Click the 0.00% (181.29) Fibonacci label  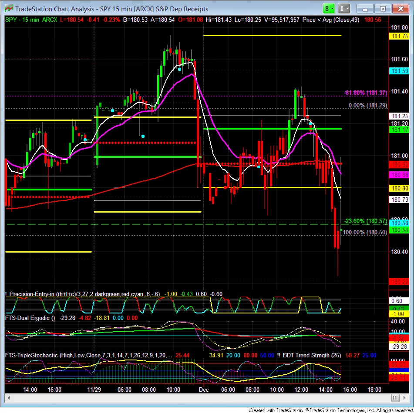pyautogui.click(x=368, y=106)
